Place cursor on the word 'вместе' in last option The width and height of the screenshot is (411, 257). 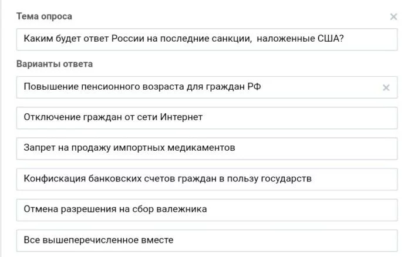coord(157,240)
